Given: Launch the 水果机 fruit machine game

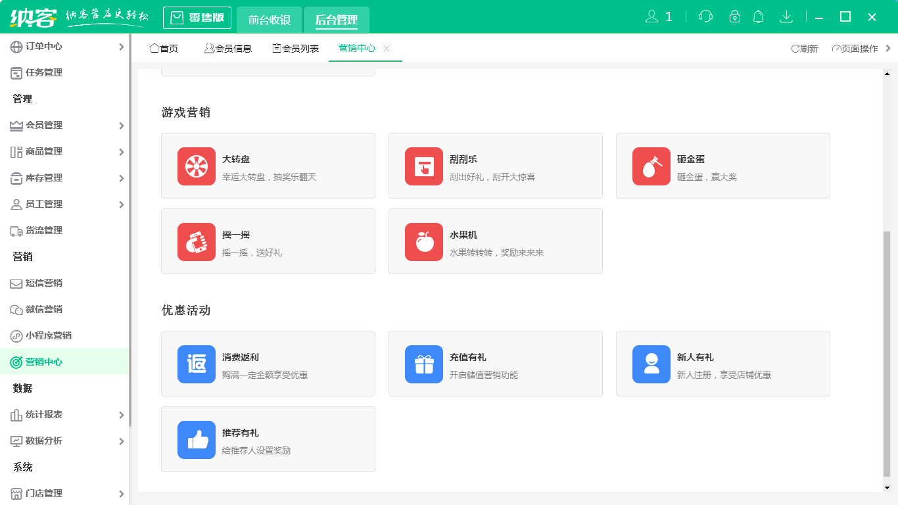Looking at the screenshot, I should (495, 241).
